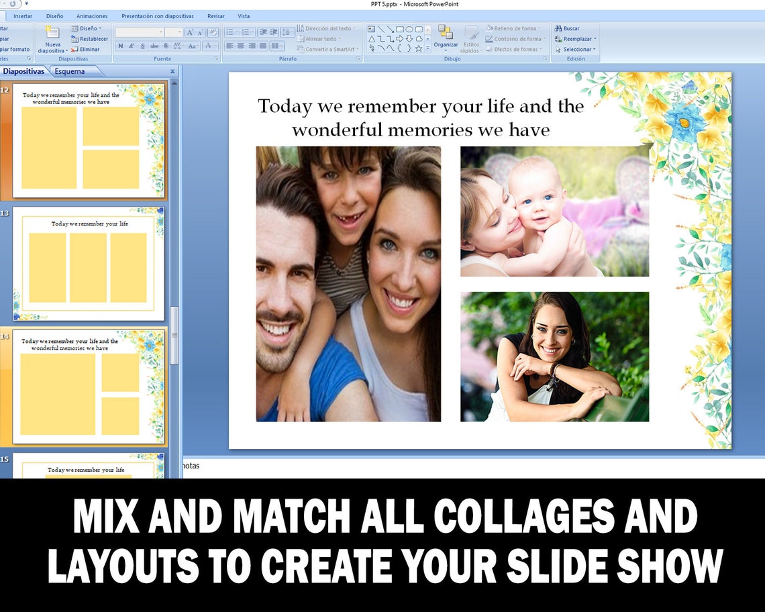Select slide 13 thumbnail in the panel
Screen dimensions: 765x612
pyautogui.click(x=87, y=262)
